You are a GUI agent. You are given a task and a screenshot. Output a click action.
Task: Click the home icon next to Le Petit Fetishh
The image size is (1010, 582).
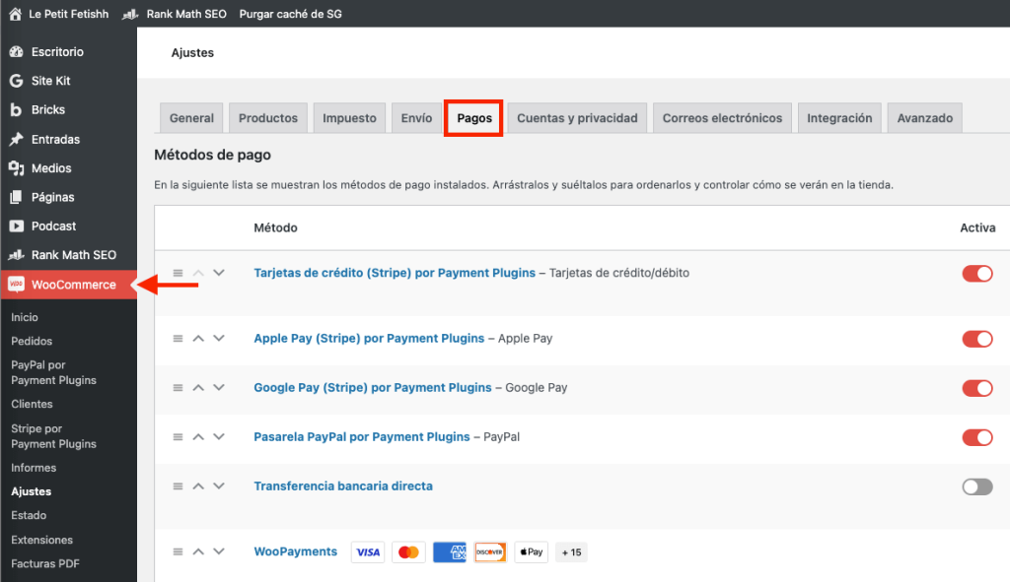(x=13, y=14)
